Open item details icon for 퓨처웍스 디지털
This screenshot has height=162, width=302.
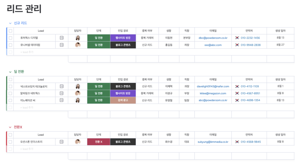coord(62,38)
